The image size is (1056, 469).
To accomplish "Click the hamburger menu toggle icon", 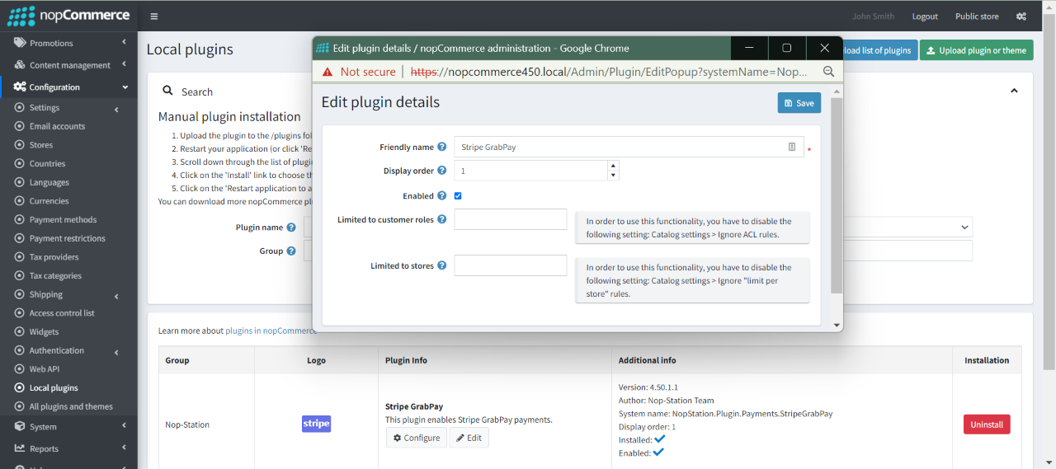I will [154, 16].
